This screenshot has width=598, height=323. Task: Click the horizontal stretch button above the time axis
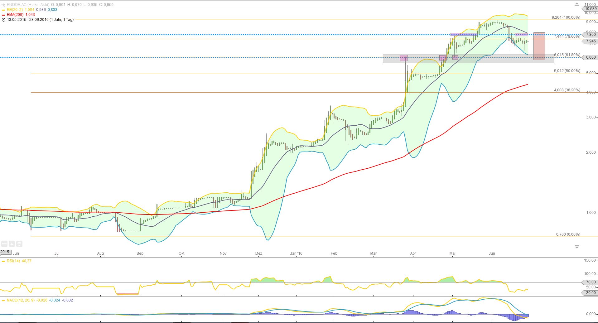pos(4,244)
